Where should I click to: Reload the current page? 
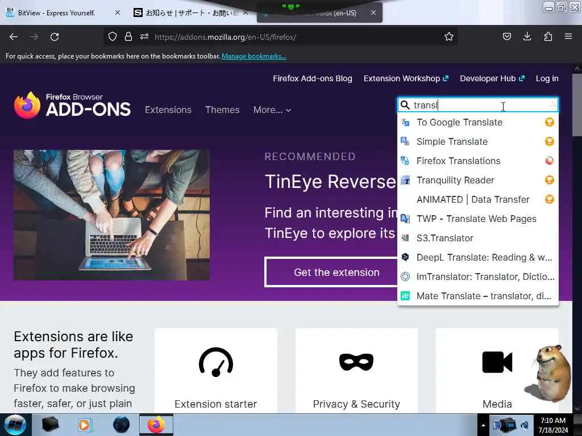(55, 37)
